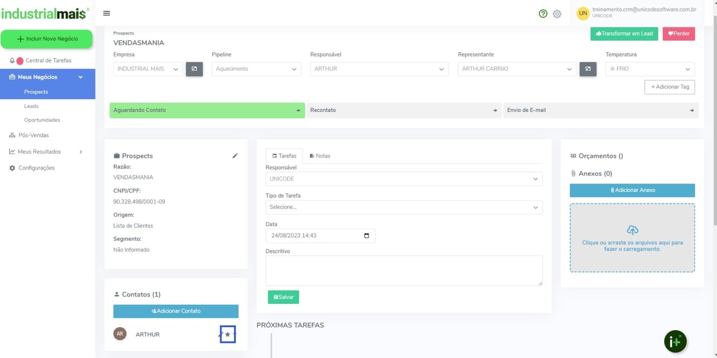Expand the Tipo de Tarefa dropdown
The width and height of the screenshot is (717, 358).
404,207
